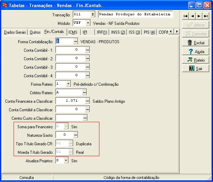Go to the next record
Screen dimensions: 213x182
199,16
